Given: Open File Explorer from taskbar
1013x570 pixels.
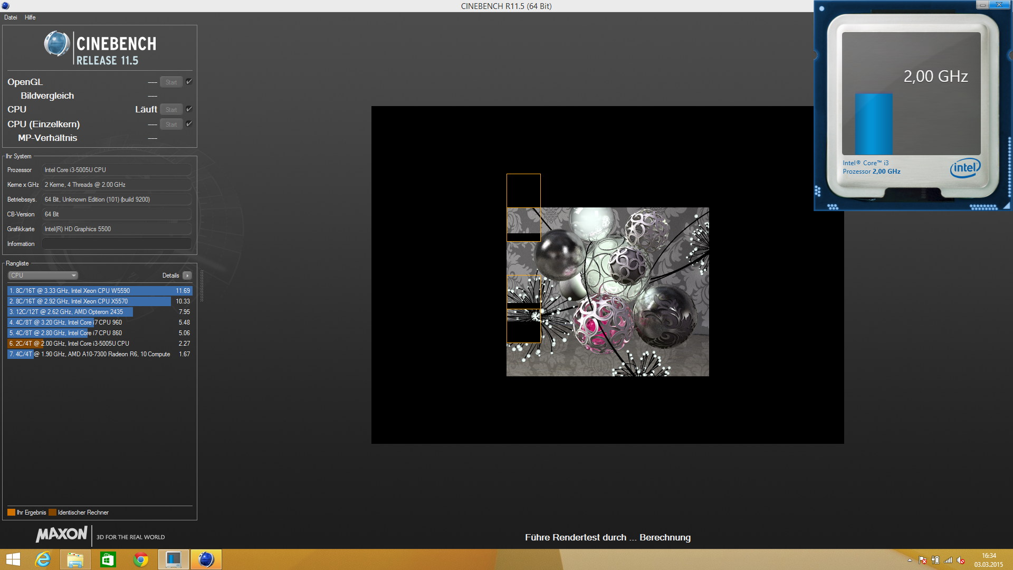Looking at the screenshot, I should point(75,559).
